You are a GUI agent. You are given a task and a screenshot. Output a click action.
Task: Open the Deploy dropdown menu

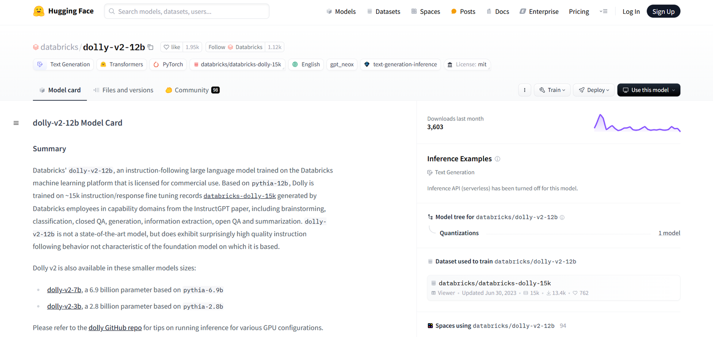(594, 90)
